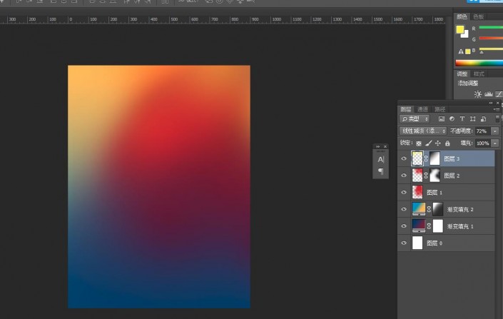
Task: Switch to the 样式 tab
Action: (x=479, y=74)
